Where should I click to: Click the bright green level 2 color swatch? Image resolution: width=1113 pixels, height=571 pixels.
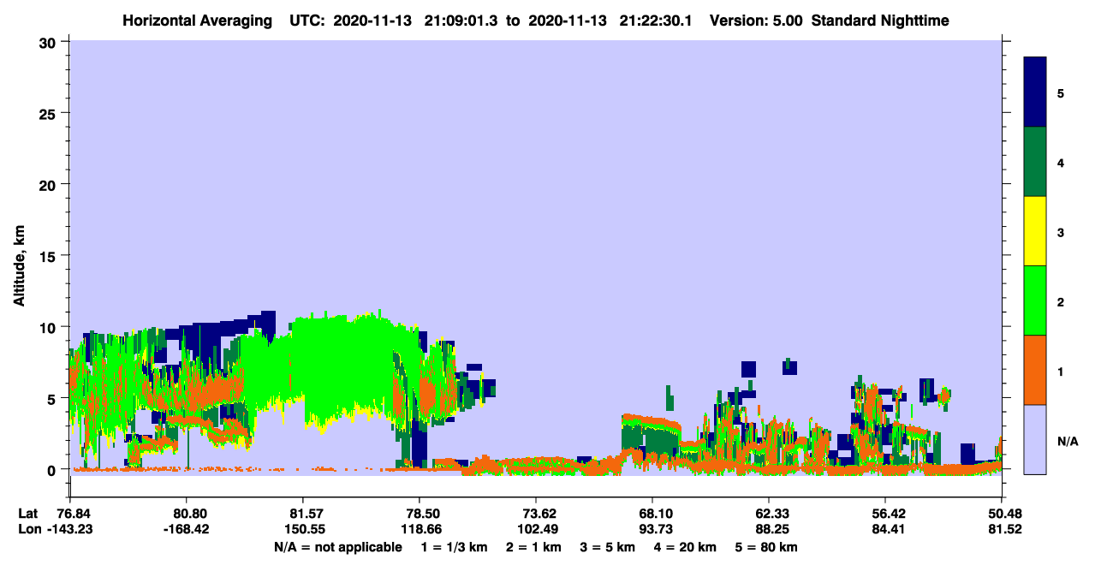click(1035, 300)
